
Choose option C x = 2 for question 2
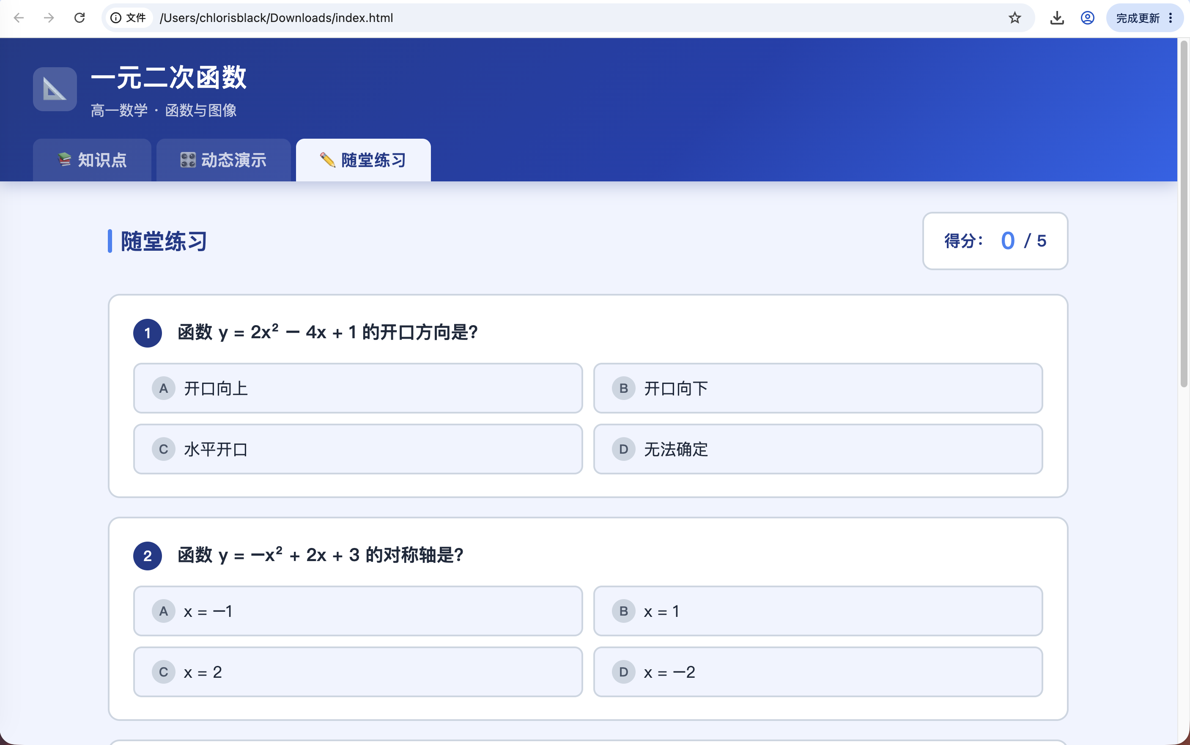(x=358, y=671)
